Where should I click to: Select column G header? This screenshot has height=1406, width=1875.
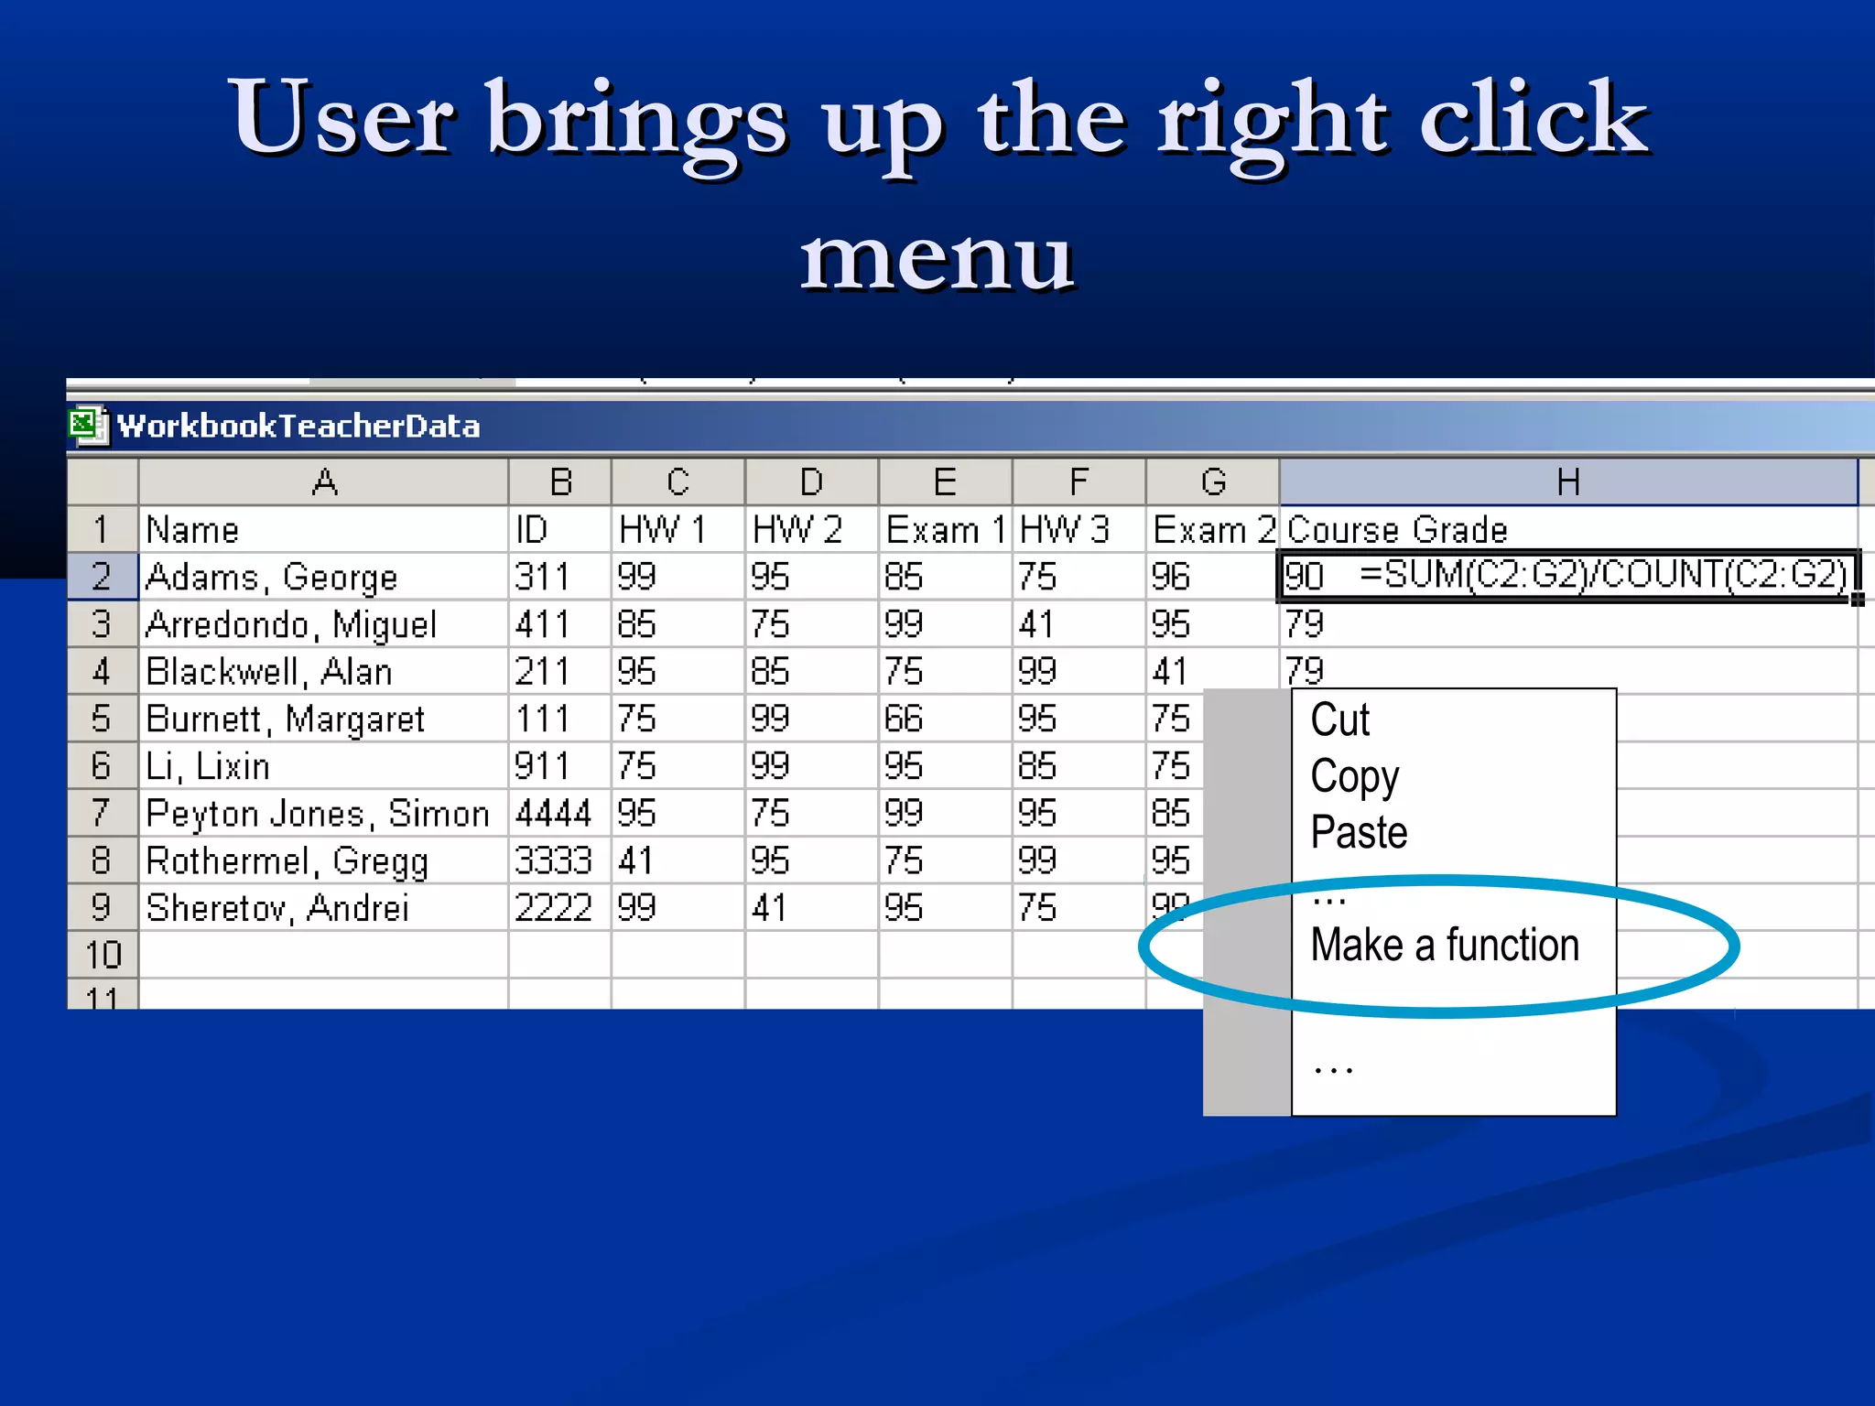tap(1212, 481)
